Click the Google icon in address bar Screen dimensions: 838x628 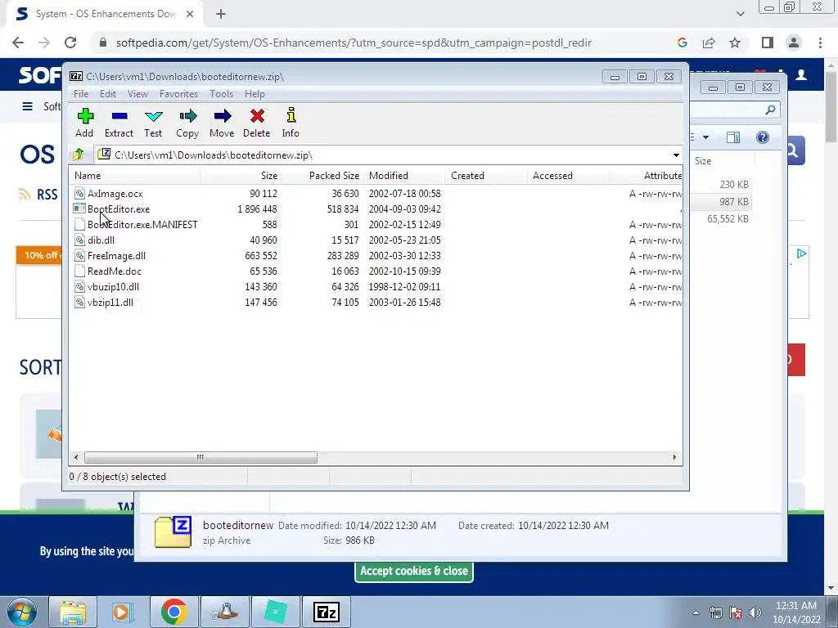point(682,43)
